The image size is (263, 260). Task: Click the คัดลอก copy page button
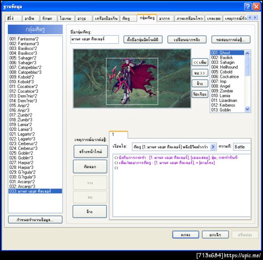coord(90,167)
